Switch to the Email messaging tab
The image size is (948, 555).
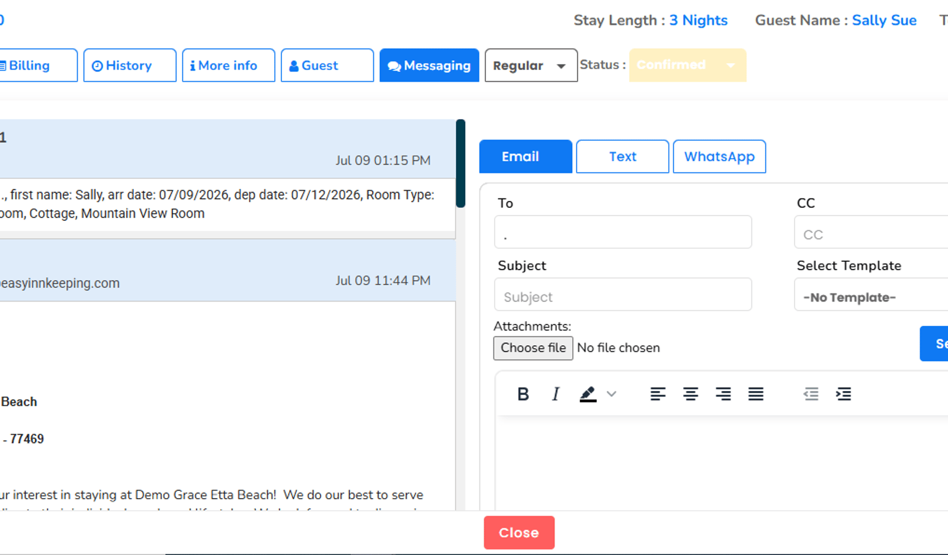pos(526,156)
